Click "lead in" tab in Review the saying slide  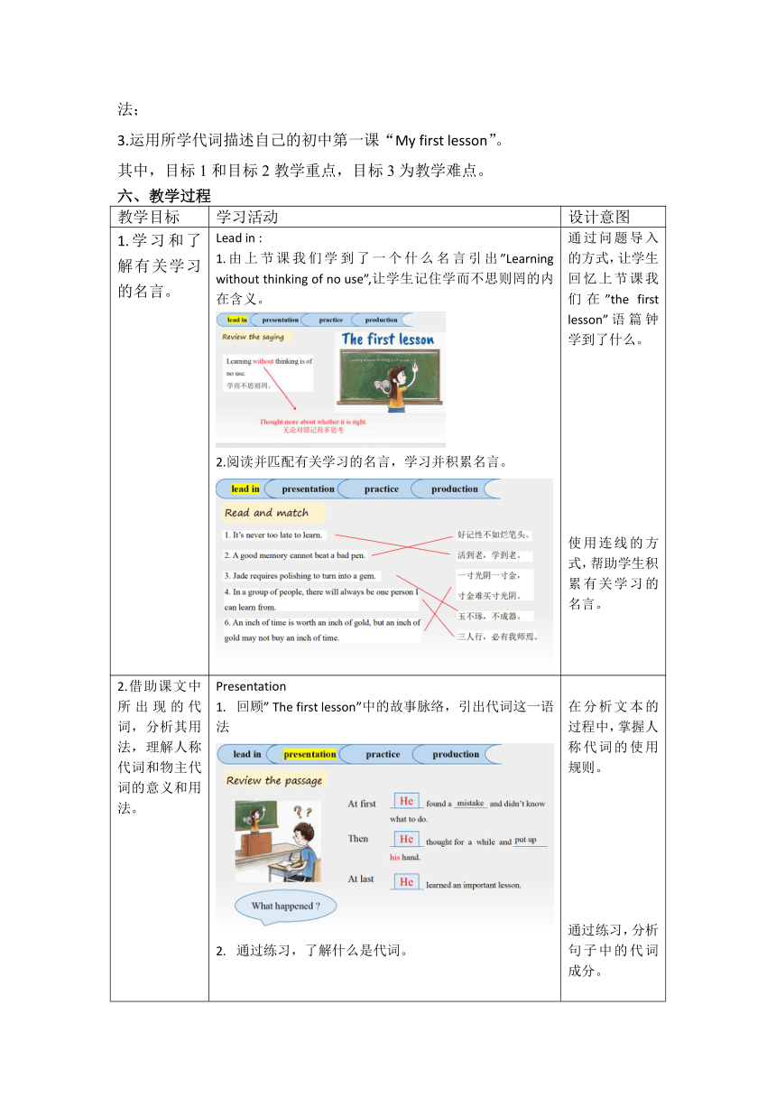point(236,320)
